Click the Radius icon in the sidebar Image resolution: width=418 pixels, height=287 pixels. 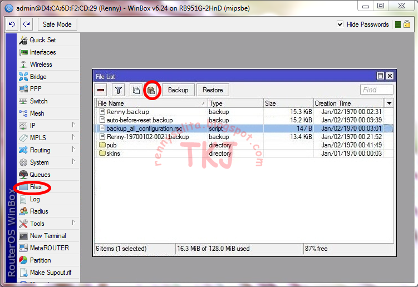coord(23,211)
